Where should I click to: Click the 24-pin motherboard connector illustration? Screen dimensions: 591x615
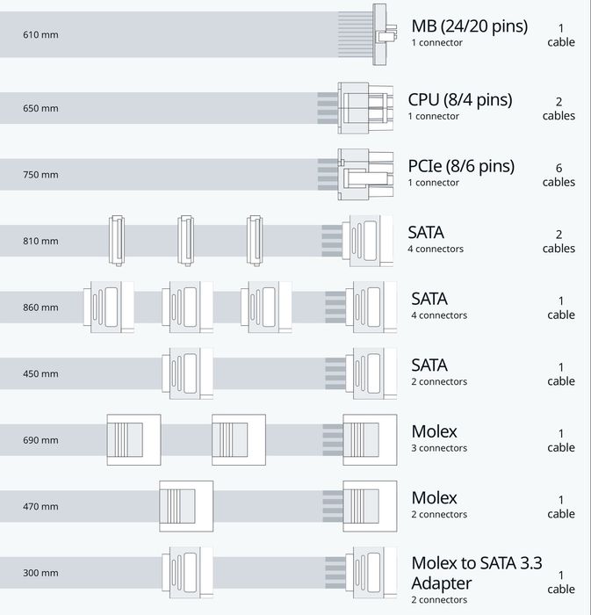pyautogui.click(x=381, y=34)
